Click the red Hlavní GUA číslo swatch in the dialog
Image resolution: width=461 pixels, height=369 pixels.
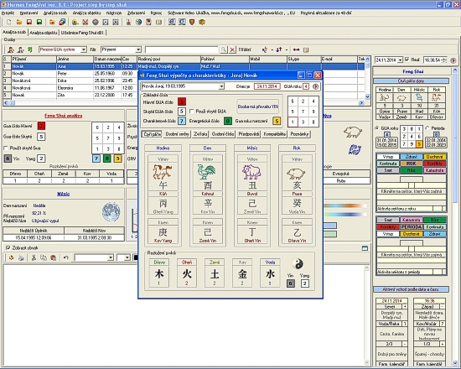(x=182, y=102)
